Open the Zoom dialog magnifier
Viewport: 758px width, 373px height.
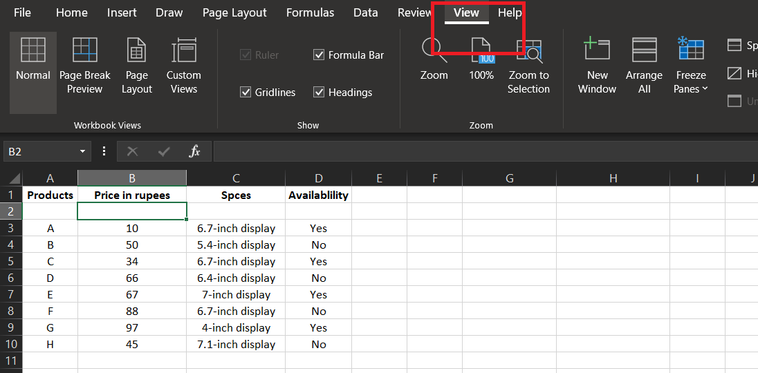pyautogui.click(x=434, y=60)
